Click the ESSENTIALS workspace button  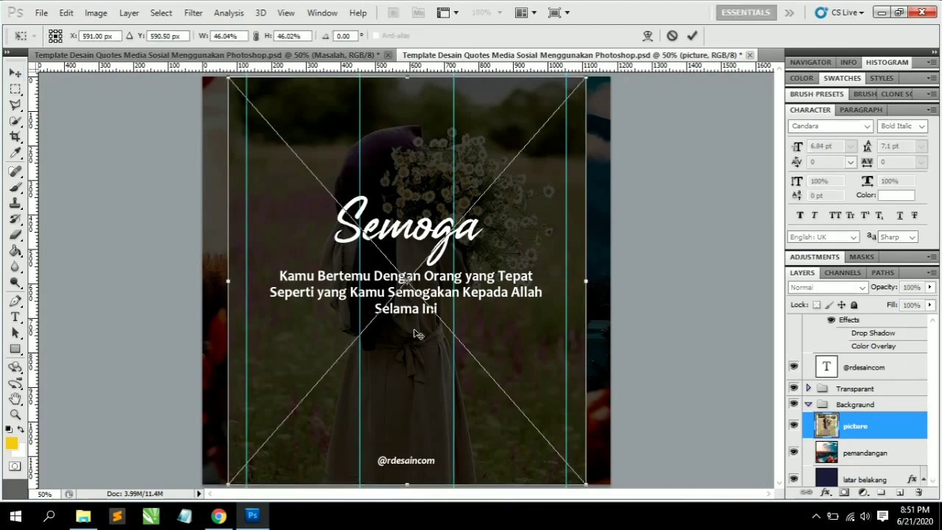point(746,13)
